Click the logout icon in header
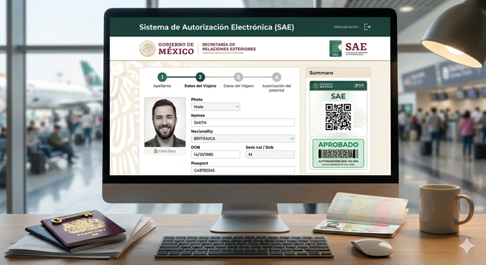 [367, 27]
